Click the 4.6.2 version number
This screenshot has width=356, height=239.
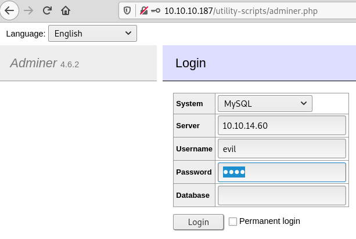pyautogui.click(x=70, y=64)
